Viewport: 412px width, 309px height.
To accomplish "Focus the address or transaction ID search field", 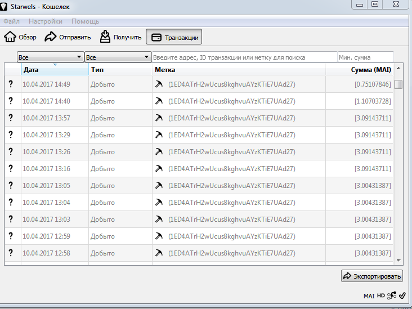I will pyautogui.click(x=244, y=57).
